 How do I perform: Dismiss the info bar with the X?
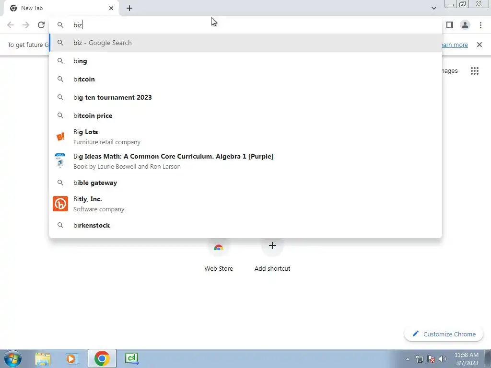(479, 45)
